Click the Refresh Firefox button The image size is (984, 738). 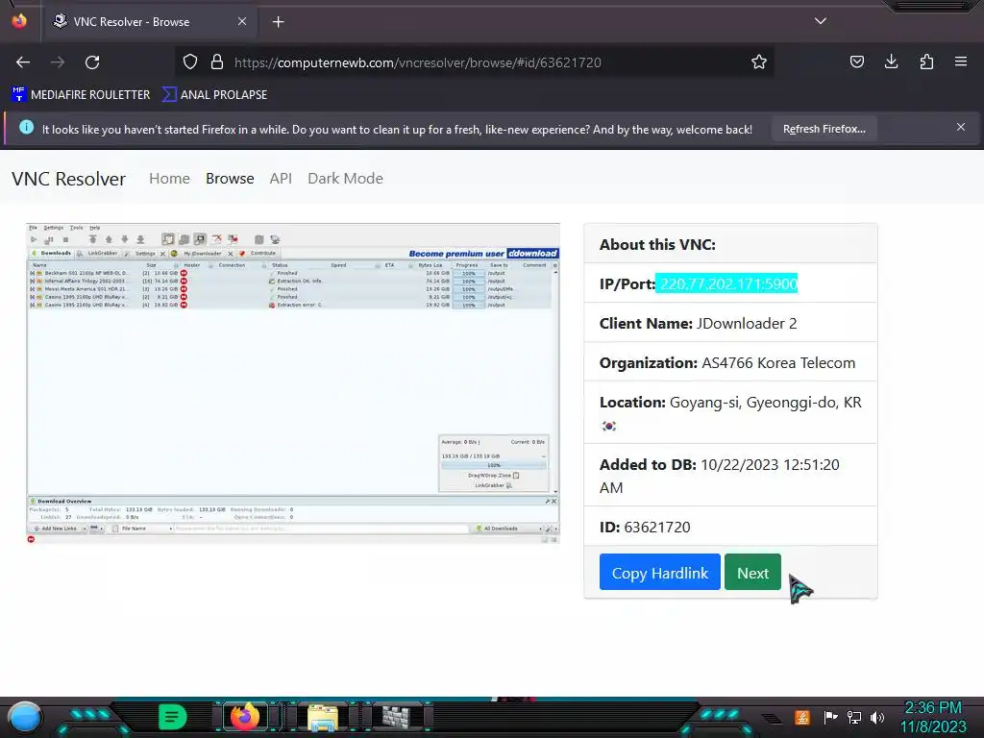pyautogui.click(x=824, y=130)
